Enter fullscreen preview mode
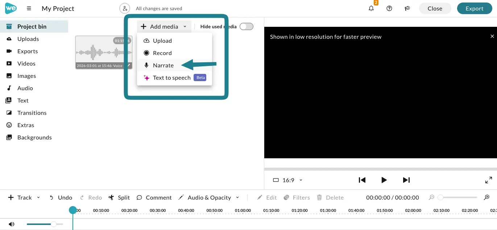This screenshot has height=230, width=497. [489, 180]
